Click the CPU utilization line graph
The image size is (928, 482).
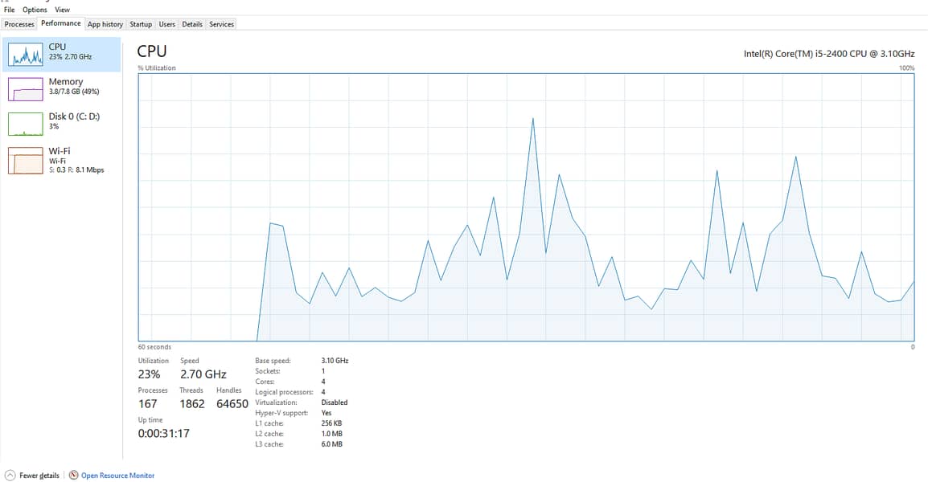526,207
